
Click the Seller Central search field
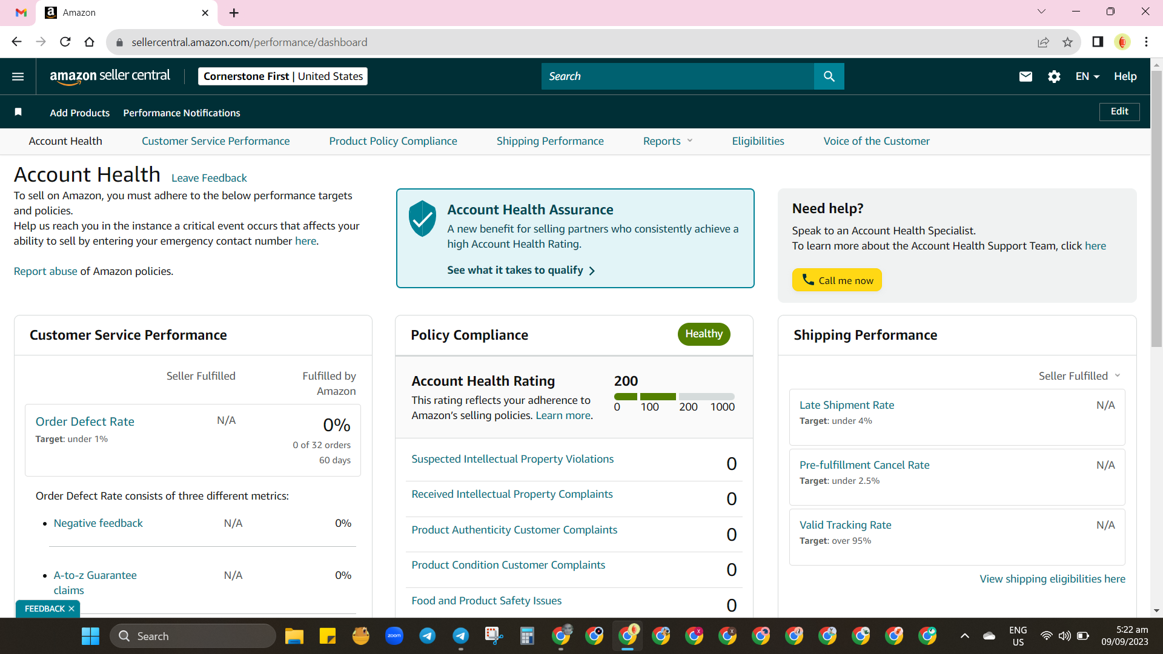678,76
